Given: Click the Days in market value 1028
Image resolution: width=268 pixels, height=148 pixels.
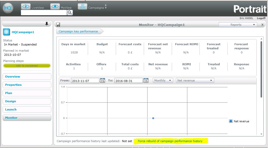Looking at the screenshot, I should 74,52.
